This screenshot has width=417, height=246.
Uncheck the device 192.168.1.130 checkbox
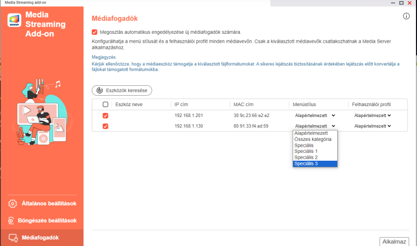(x=105, y=126)
